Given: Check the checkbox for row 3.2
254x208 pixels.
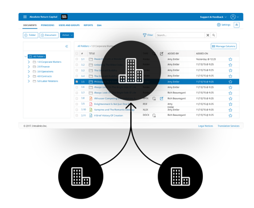Looking at the screenshot, I should coord(77,65).
